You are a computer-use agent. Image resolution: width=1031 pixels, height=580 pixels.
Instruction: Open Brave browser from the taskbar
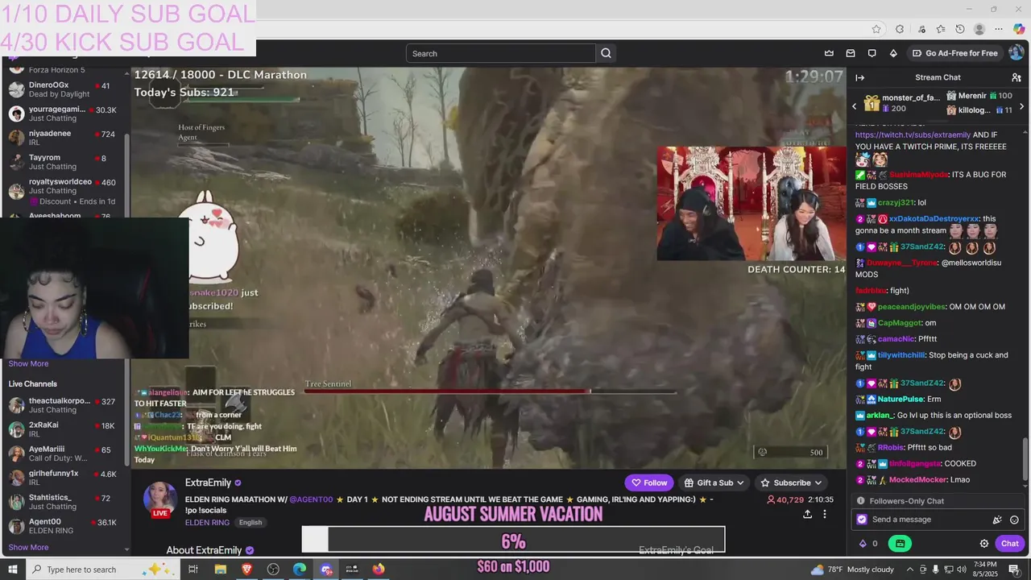tap(246, 570)
